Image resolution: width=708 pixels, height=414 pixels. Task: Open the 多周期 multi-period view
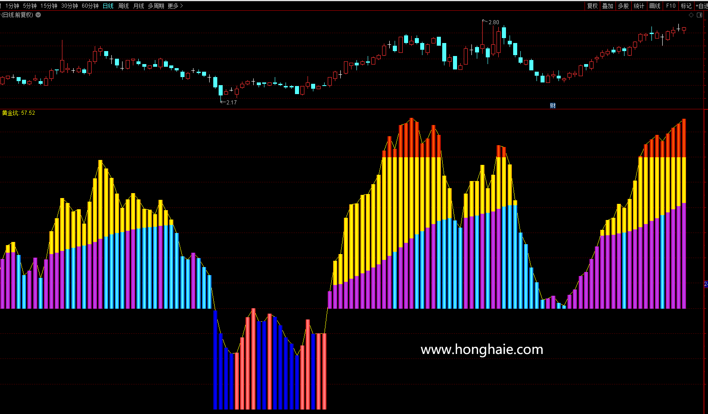coord(156,6)
